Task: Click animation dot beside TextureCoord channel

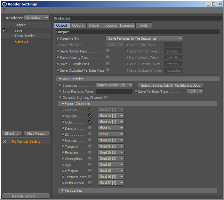Action: [63, 177]
